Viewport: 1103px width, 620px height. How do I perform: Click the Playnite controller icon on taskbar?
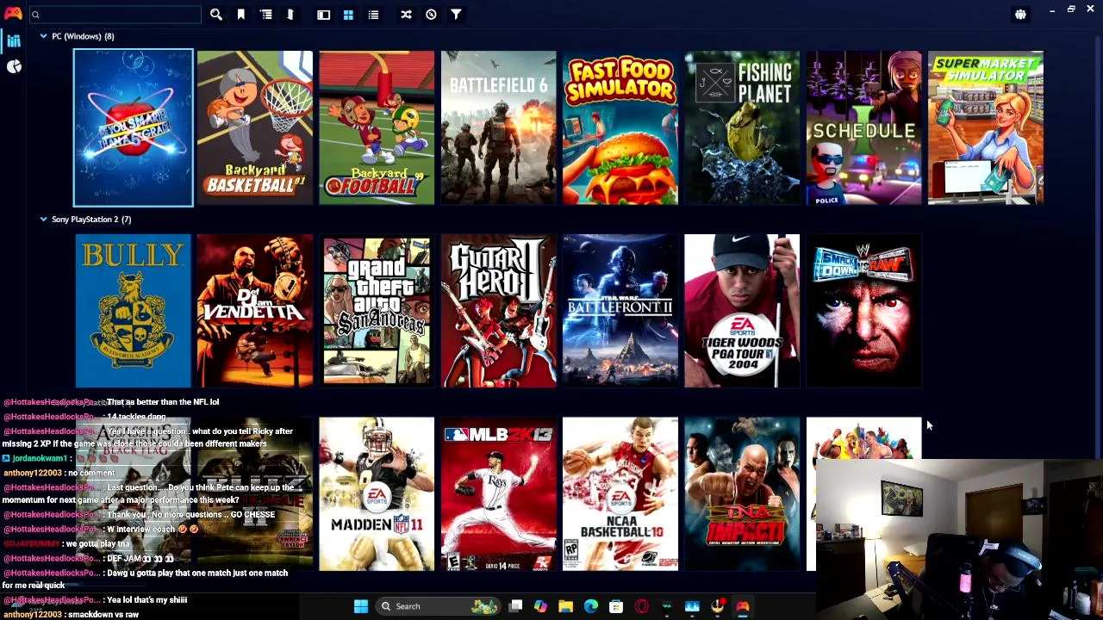[743, 606]
